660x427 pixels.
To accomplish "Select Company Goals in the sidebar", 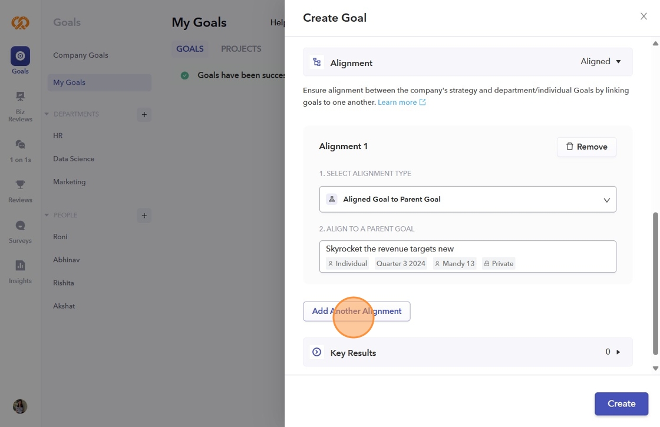I will (x=81, y=55).
